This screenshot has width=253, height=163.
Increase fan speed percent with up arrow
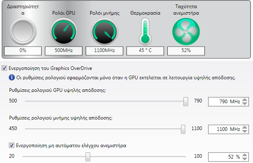coord(244,155)
